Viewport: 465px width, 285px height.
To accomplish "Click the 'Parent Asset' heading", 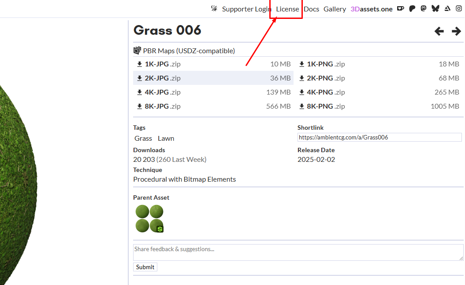I will [x=151, y=197].
